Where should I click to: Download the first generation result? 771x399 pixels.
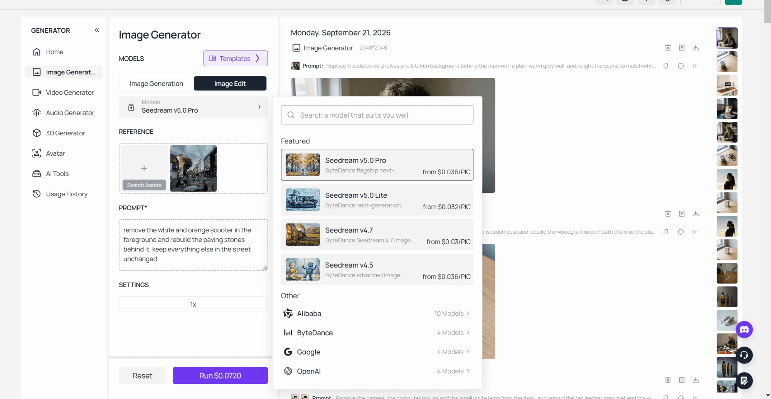[x=695, y=48]
